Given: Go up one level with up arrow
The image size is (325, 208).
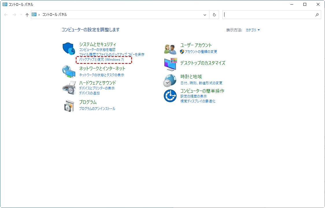Looking at the screenshot, I should tap(27, 15).
